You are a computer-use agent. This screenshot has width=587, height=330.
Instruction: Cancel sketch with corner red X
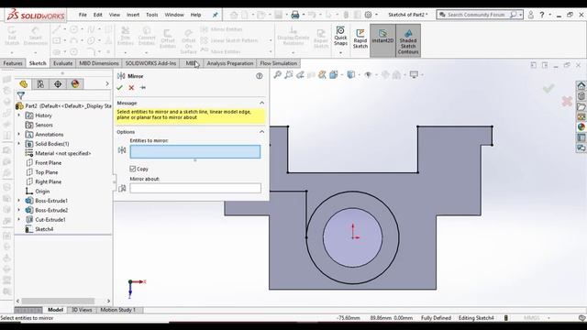pyautogui.click(x=567, y=101)
